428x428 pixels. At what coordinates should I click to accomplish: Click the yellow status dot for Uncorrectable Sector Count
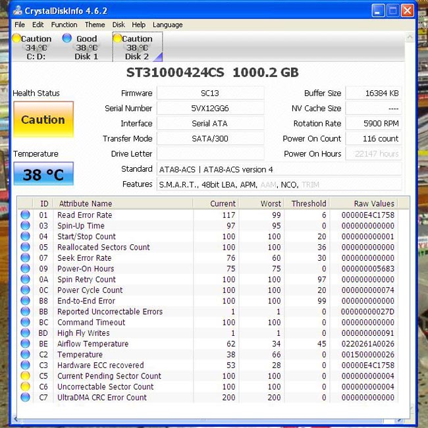point(25,387)
